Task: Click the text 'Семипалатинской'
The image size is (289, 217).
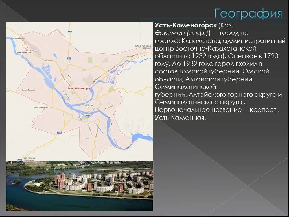Action: (x=185, y=87)
